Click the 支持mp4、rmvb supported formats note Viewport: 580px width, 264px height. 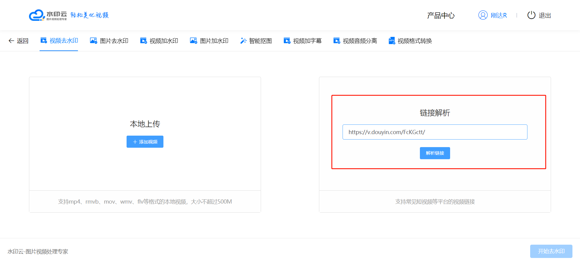(145, 201)
